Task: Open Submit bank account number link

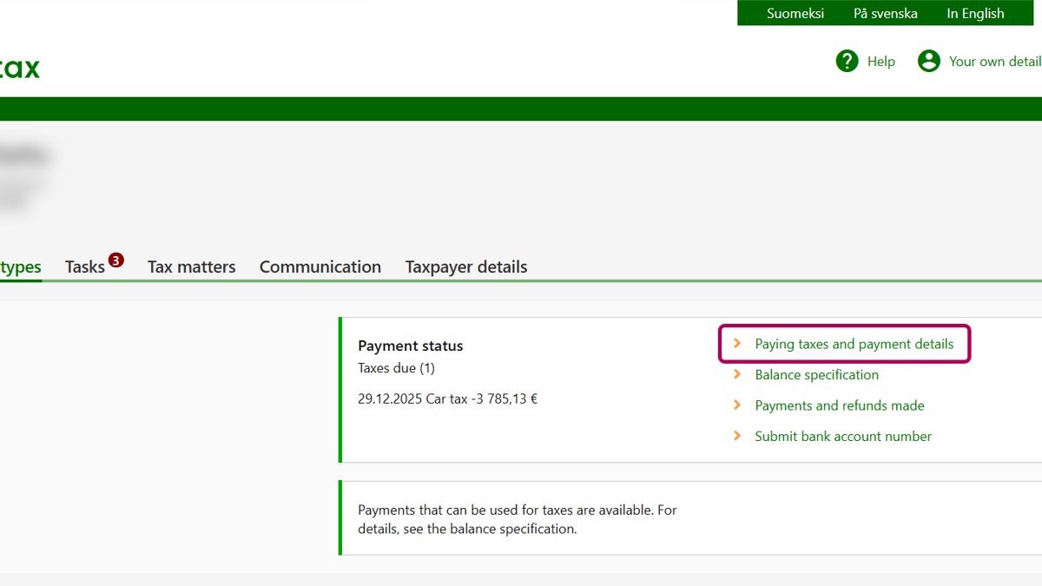Action: coord(842,437)
